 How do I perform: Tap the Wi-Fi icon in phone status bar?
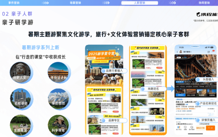[209, 48]
